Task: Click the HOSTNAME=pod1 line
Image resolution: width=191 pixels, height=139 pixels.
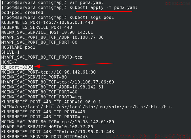Action: (x=18, y=47)
